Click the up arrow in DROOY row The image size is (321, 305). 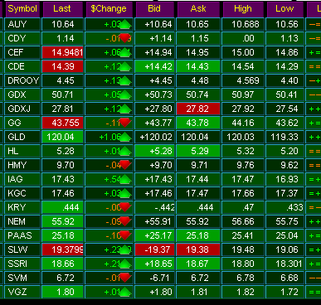pyautogui.click(x=125, y=81)
